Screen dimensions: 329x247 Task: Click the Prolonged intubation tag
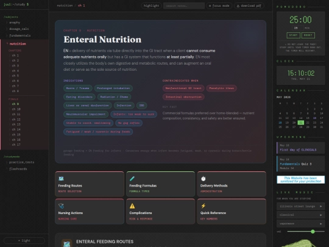[x=113, y=88]
